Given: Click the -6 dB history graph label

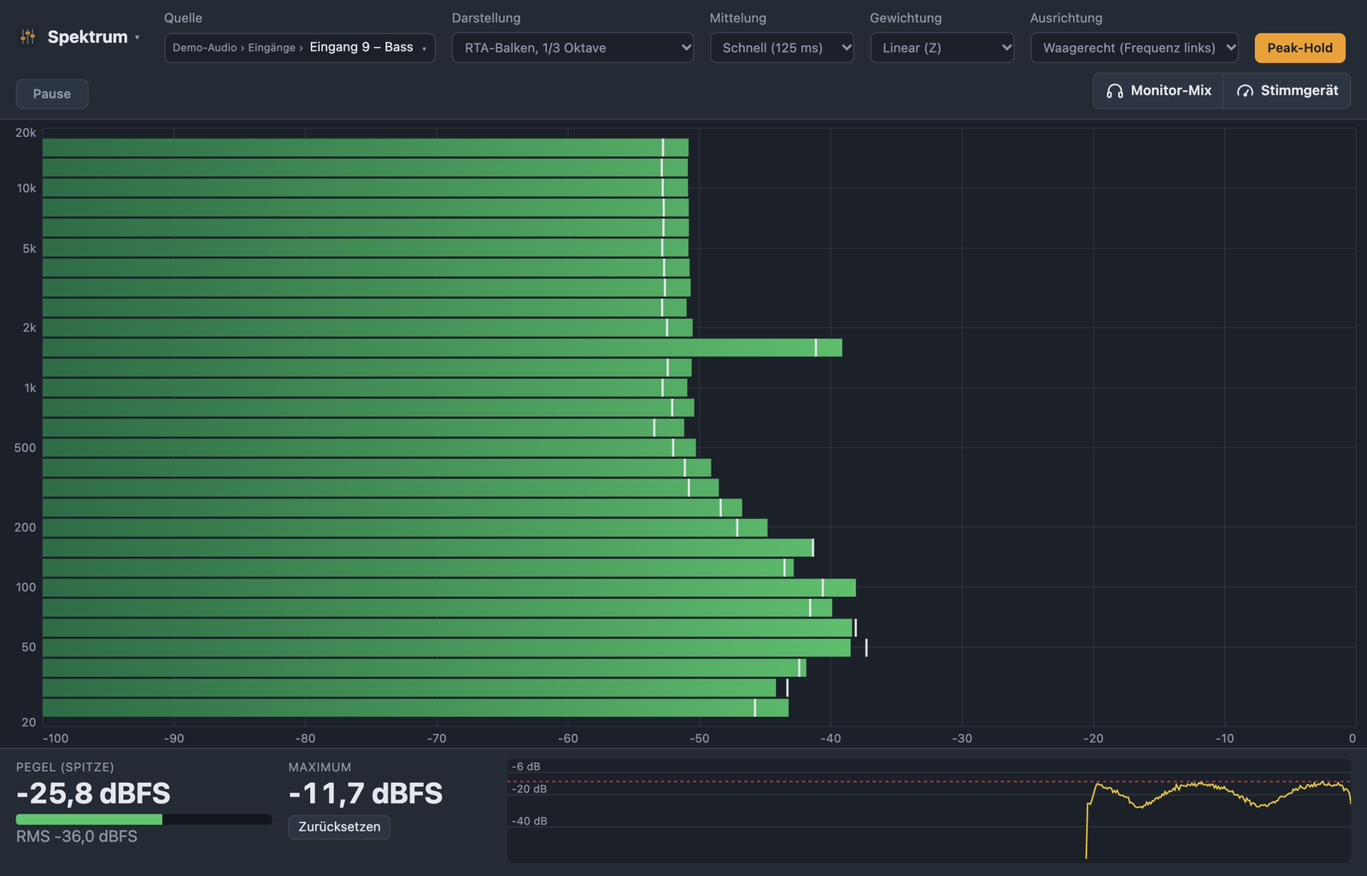Looking at the screenshot, I should [525, 767].
